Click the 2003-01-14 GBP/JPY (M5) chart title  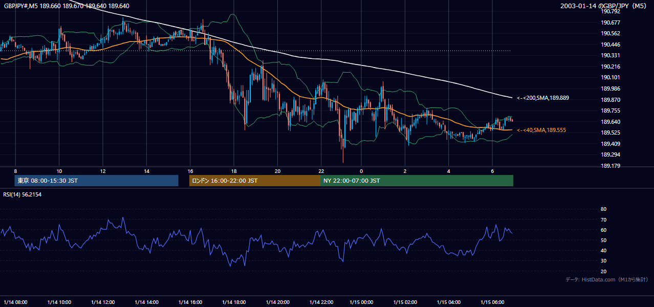pos(604,6)
